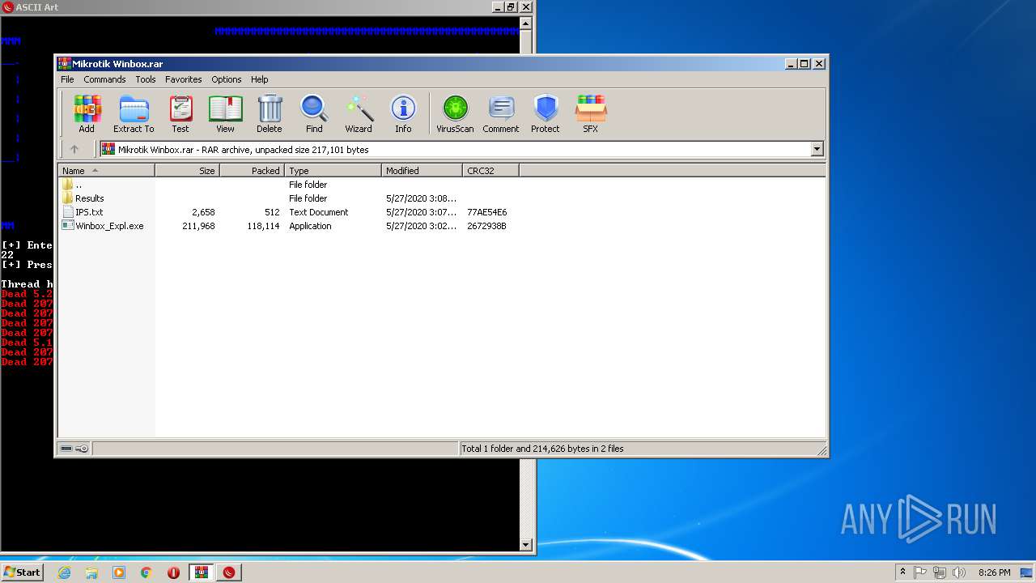Open the Favorites menu
Image resolution: width=1036 pixels, height=583 pixels.
pos(184,79)
